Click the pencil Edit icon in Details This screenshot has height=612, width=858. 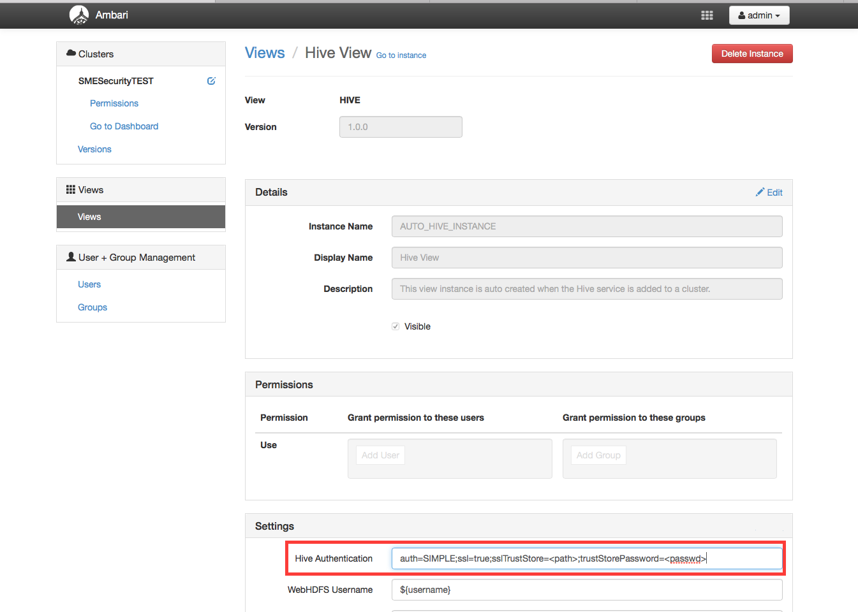760,193
